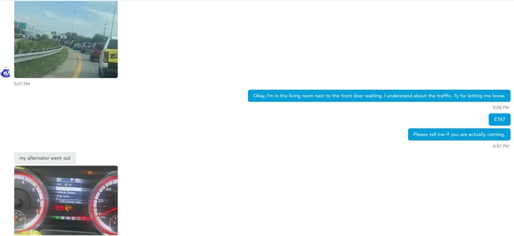Click the "my alternator went out" message
Viewport: 514px width, 236px height.
point(45,158)
